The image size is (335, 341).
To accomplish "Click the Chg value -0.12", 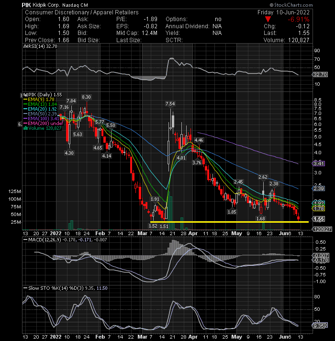I will click(x=302, y=26).
